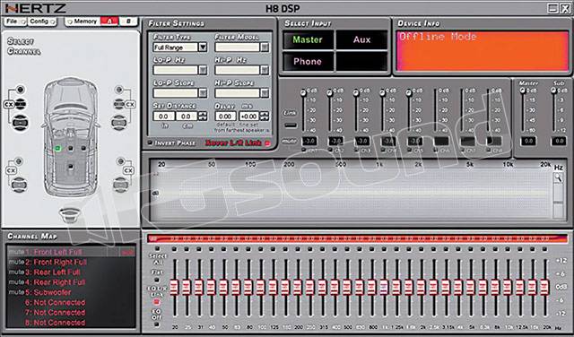The height and width of the screenshot is (337, 574).
Task: Click the Delay 0.00 input field
Action: [225, 117]
